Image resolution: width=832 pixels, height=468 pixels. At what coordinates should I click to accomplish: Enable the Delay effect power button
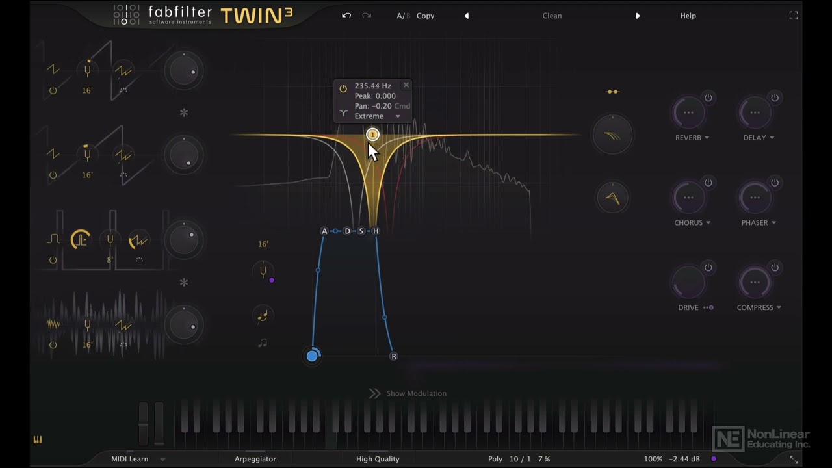775,97
